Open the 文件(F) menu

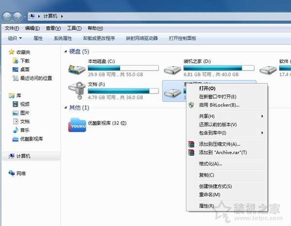tap(12, 28)
